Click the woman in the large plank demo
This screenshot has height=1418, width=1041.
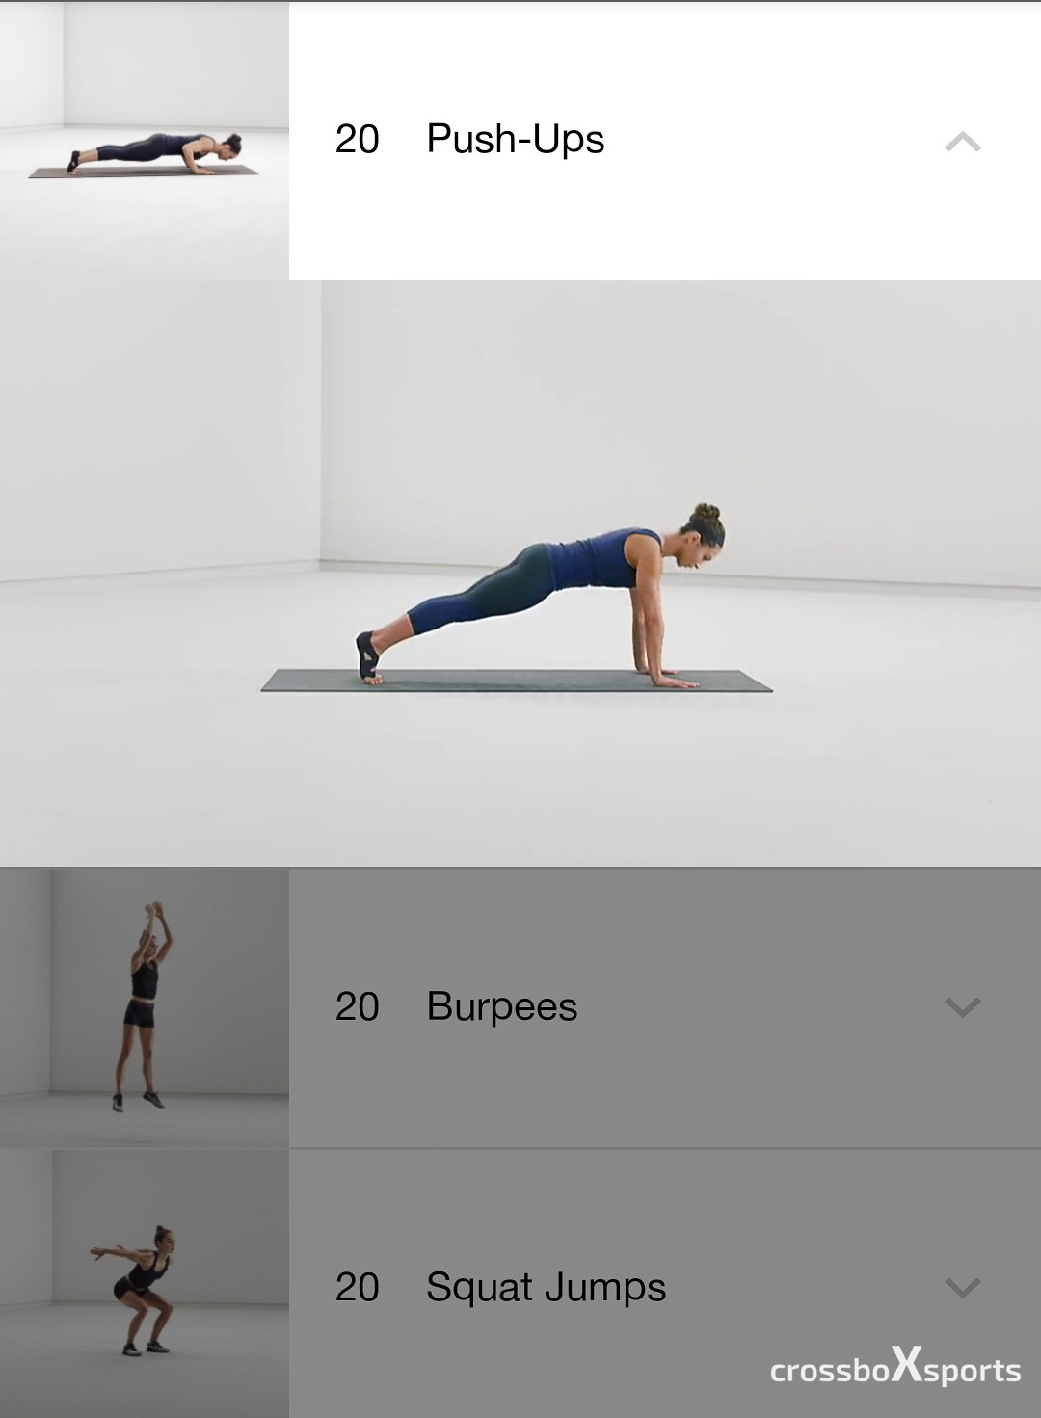[x=540, y=595]
